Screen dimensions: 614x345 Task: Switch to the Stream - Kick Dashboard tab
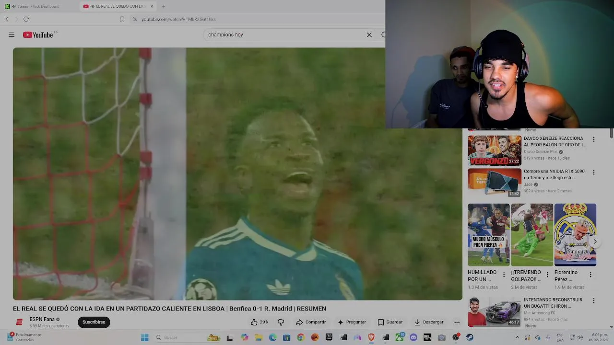[38, 6]
